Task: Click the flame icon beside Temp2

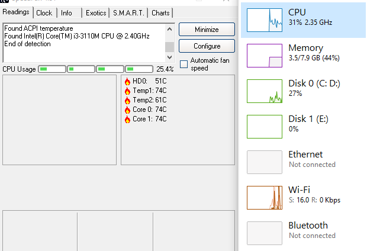Action: click(127, 101)
